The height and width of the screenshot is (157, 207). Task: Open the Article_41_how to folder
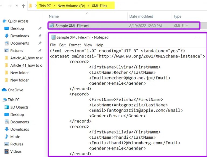click(26, 65)
